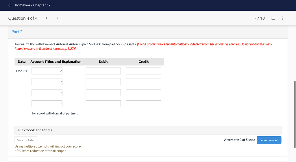Click the Question 4 of 4 label

coord(23,18)
